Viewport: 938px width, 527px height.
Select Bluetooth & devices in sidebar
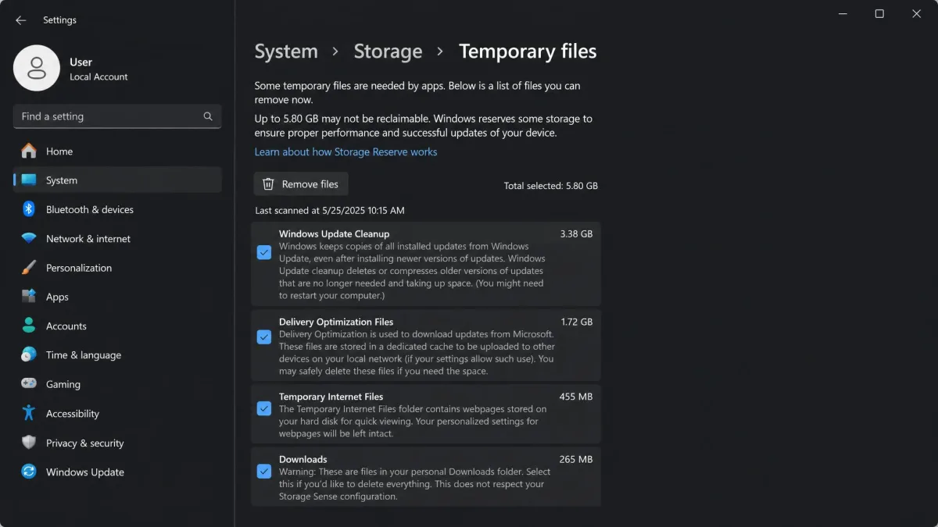coord(117,209)
